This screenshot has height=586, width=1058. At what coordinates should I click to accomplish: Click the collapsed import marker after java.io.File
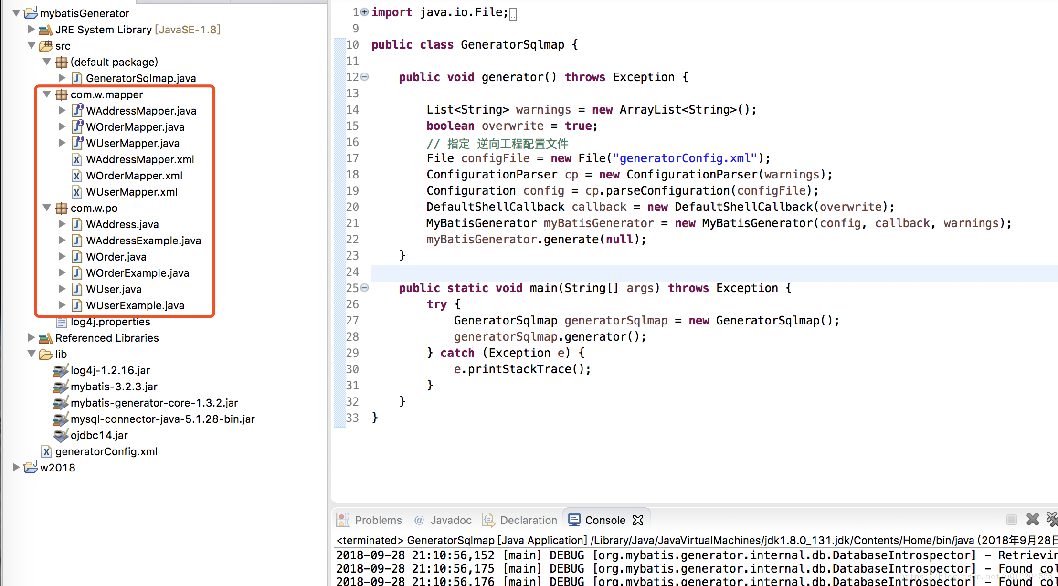pos(513,14)
